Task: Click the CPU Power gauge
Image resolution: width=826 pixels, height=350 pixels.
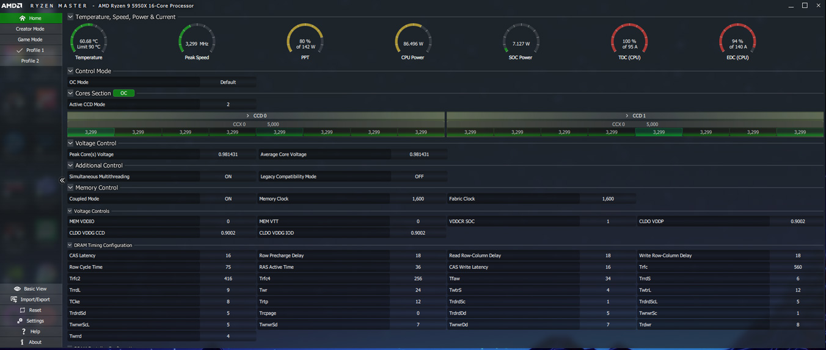Action: pos(413,41)
